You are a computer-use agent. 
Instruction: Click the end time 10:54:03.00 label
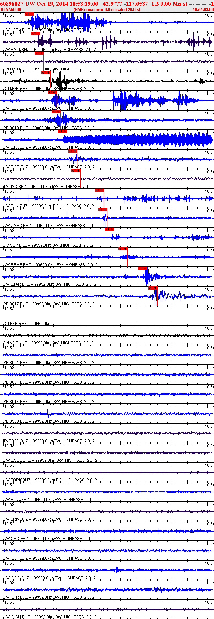[203, 10]
